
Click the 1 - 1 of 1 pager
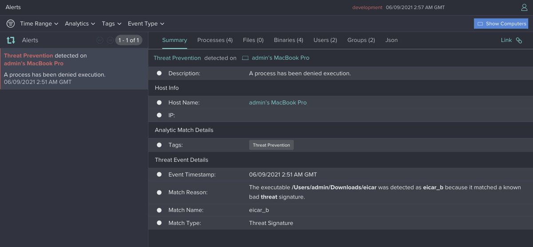pyautogui.click(x=129, y=40)
